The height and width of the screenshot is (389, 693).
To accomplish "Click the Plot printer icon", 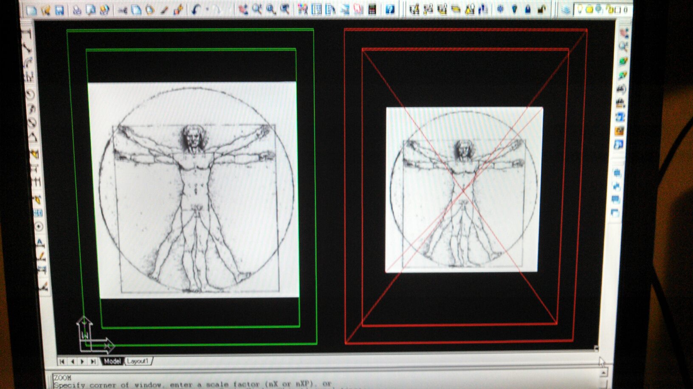I will 77,10.
